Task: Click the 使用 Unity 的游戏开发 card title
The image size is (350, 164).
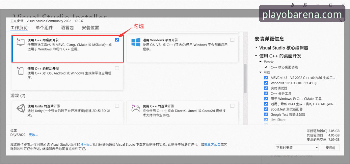Action: [44, 106]
